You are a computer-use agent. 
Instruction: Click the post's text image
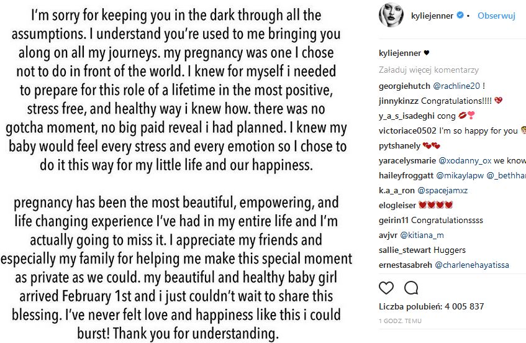[x=176, y=171]
